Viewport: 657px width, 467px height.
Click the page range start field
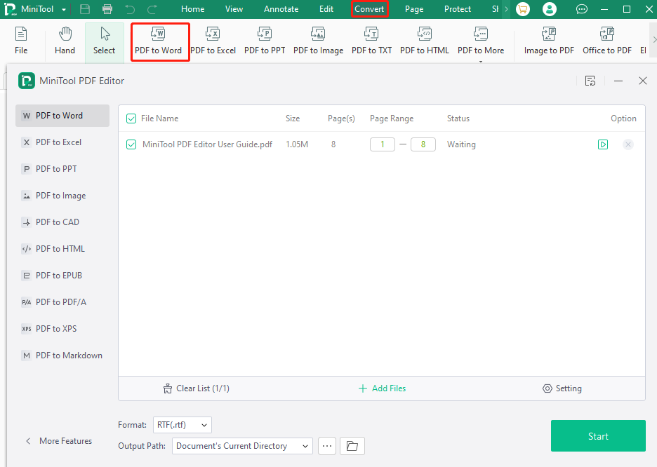tap(382, 144)
